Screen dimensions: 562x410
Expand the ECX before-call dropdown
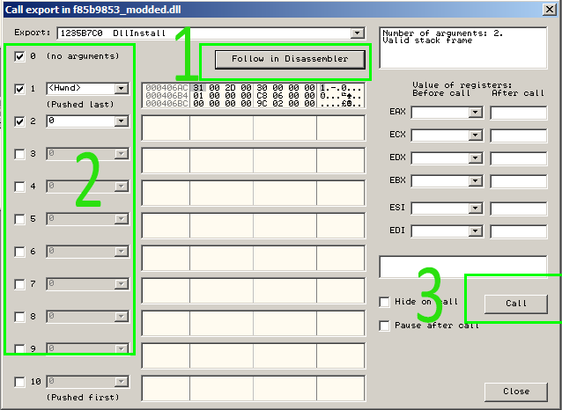(476, 136)
